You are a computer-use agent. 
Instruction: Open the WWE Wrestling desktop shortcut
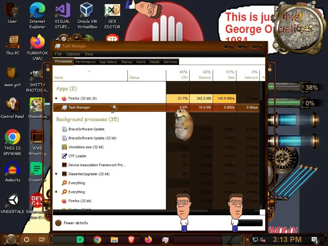(37, 143)
